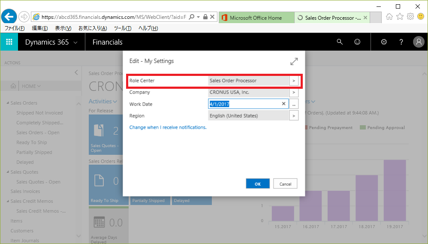The image size is (428, 244).
Task: Open Partially Shipped in navigation pane
Action: 34,152
